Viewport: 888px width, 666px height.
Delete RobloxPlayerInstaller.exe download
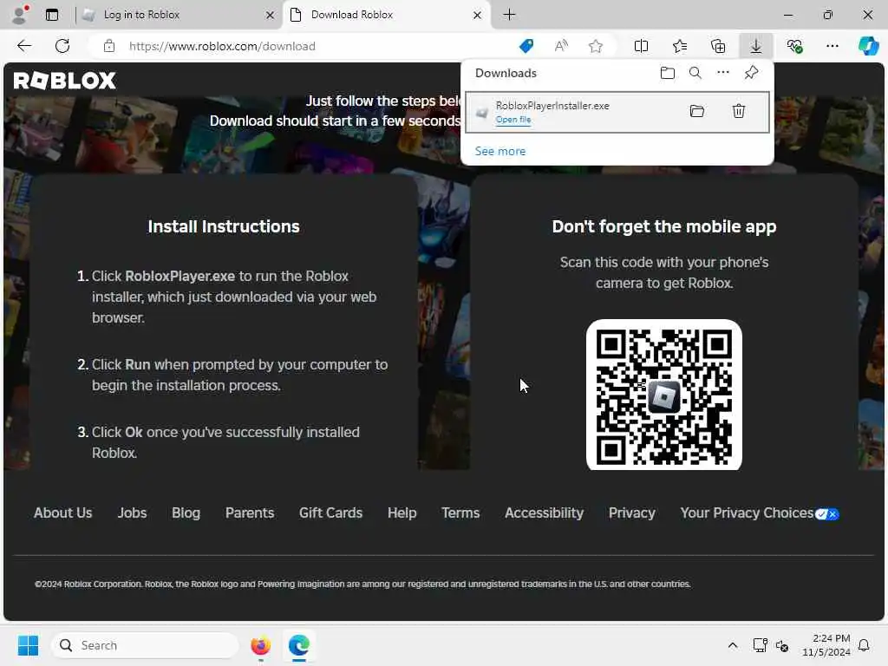(739, 111)
